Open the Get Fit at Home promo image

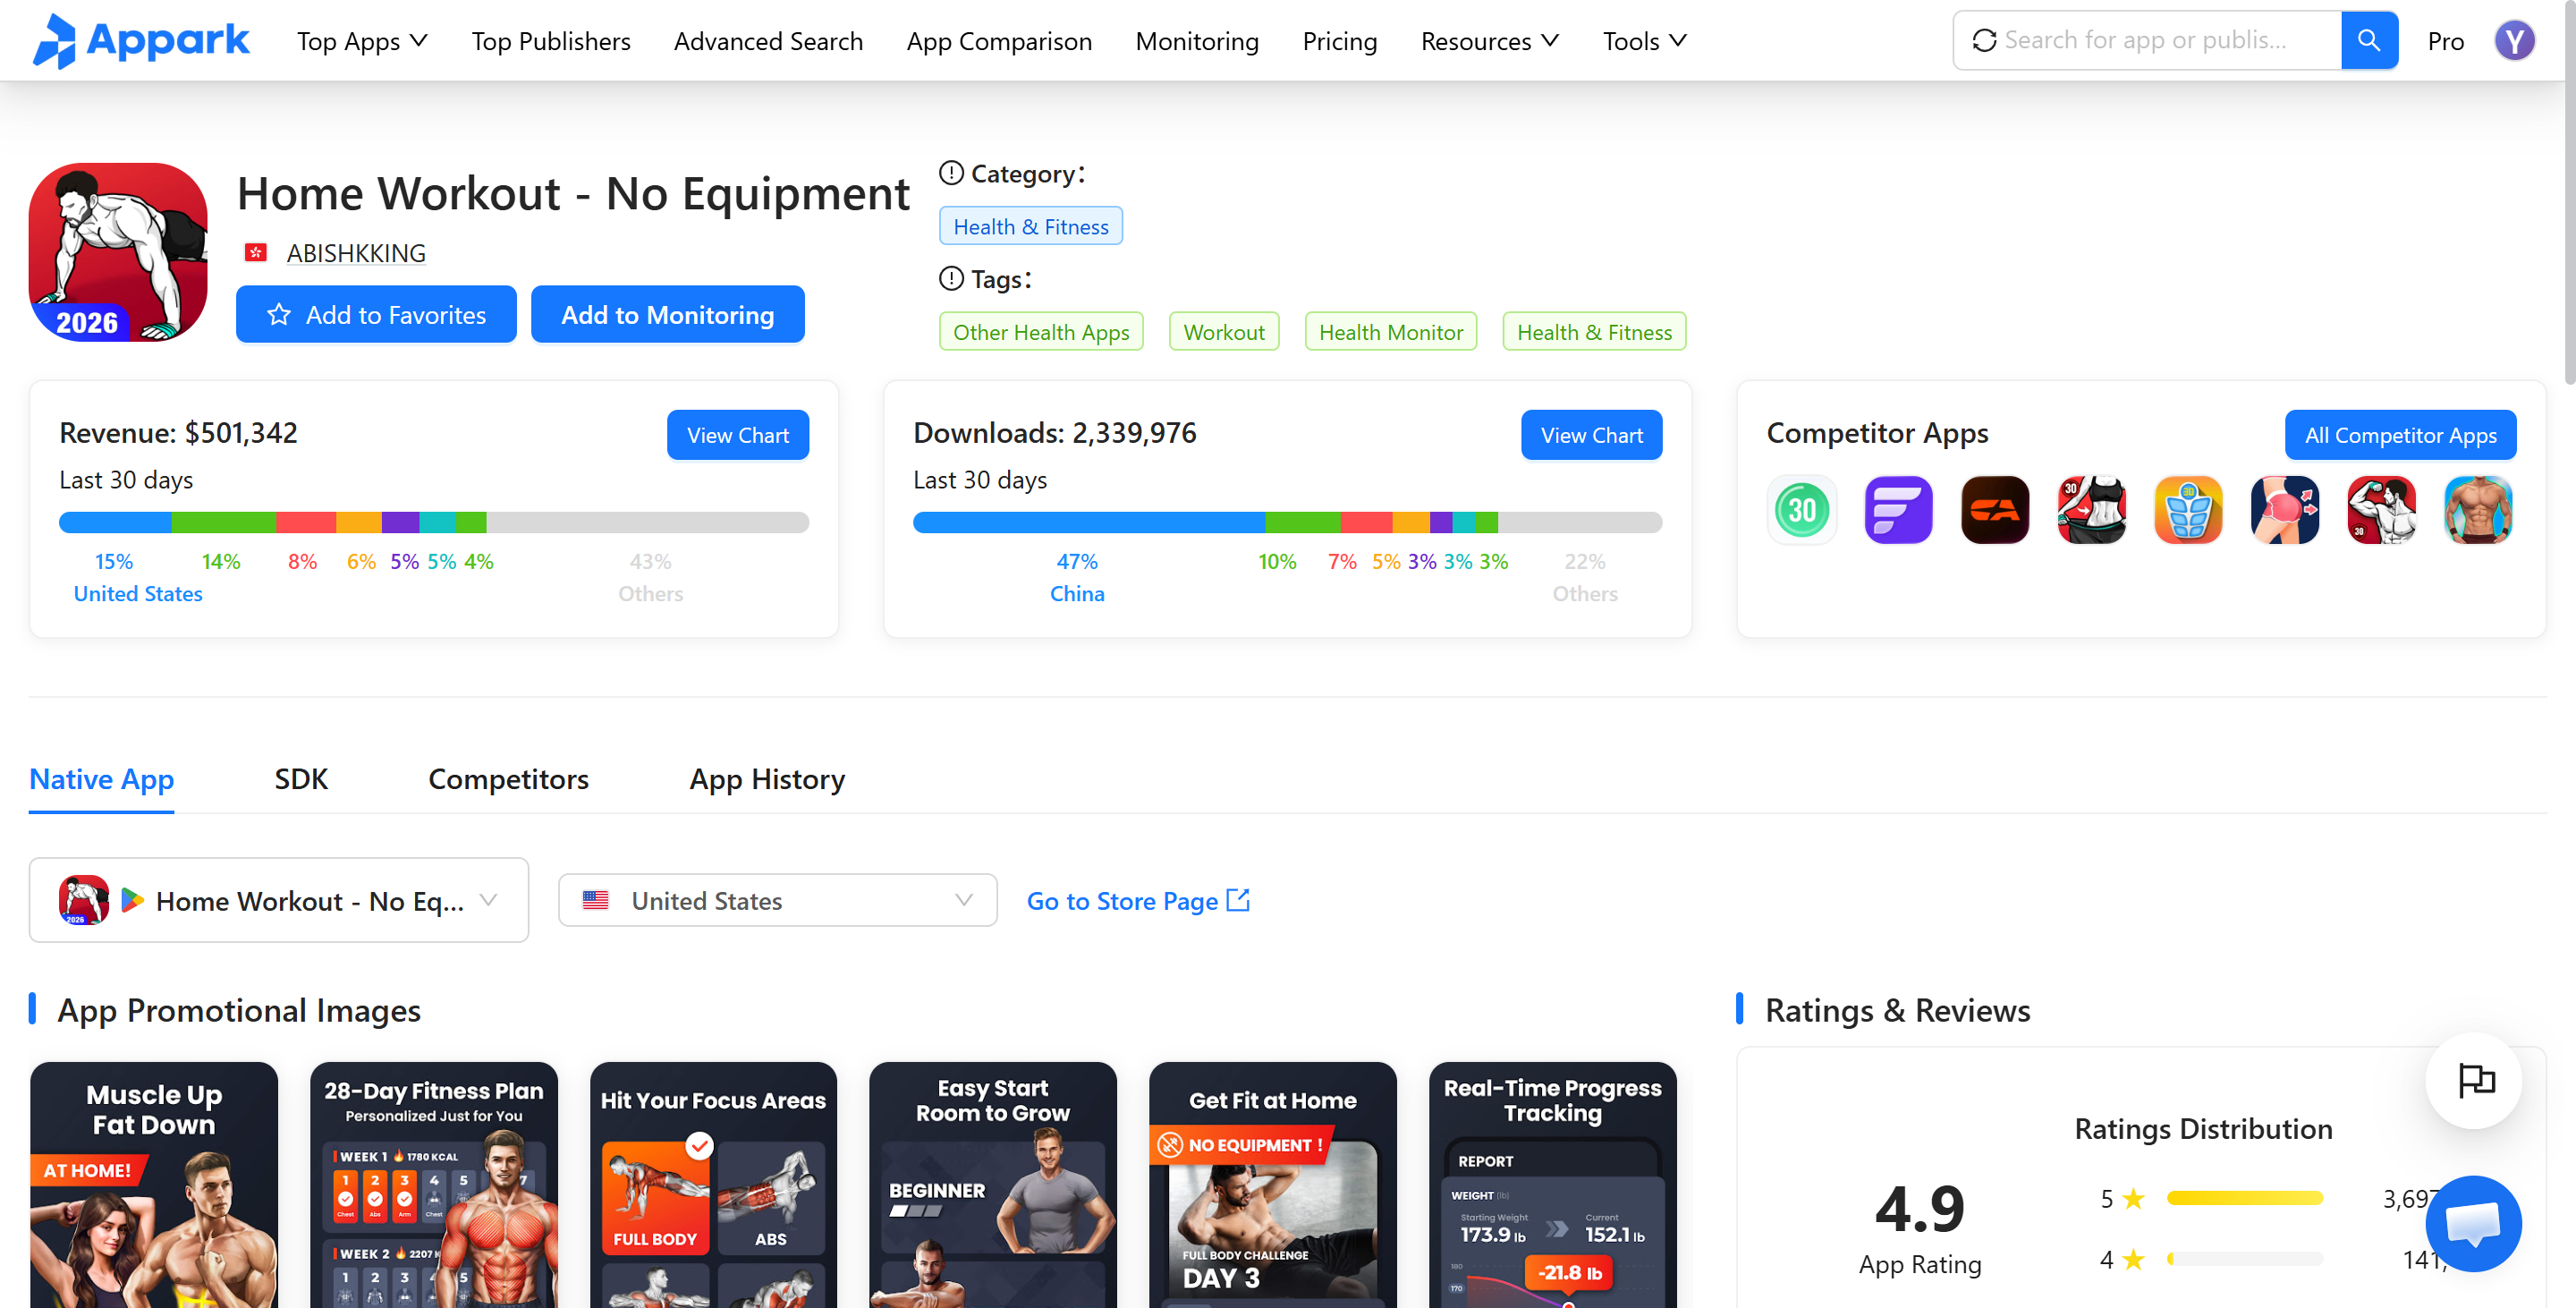tap(1273, 1185)
